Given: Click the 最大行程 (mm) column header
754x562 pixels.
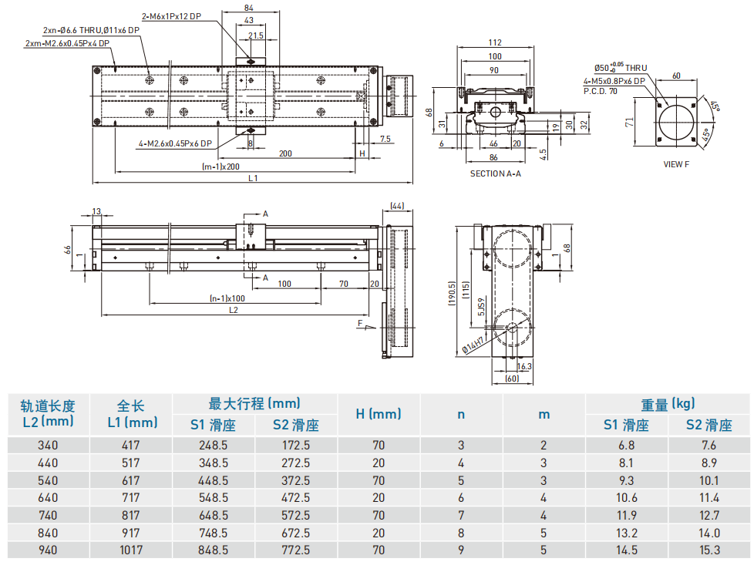Looking at the screenshot, I should 254,403.
